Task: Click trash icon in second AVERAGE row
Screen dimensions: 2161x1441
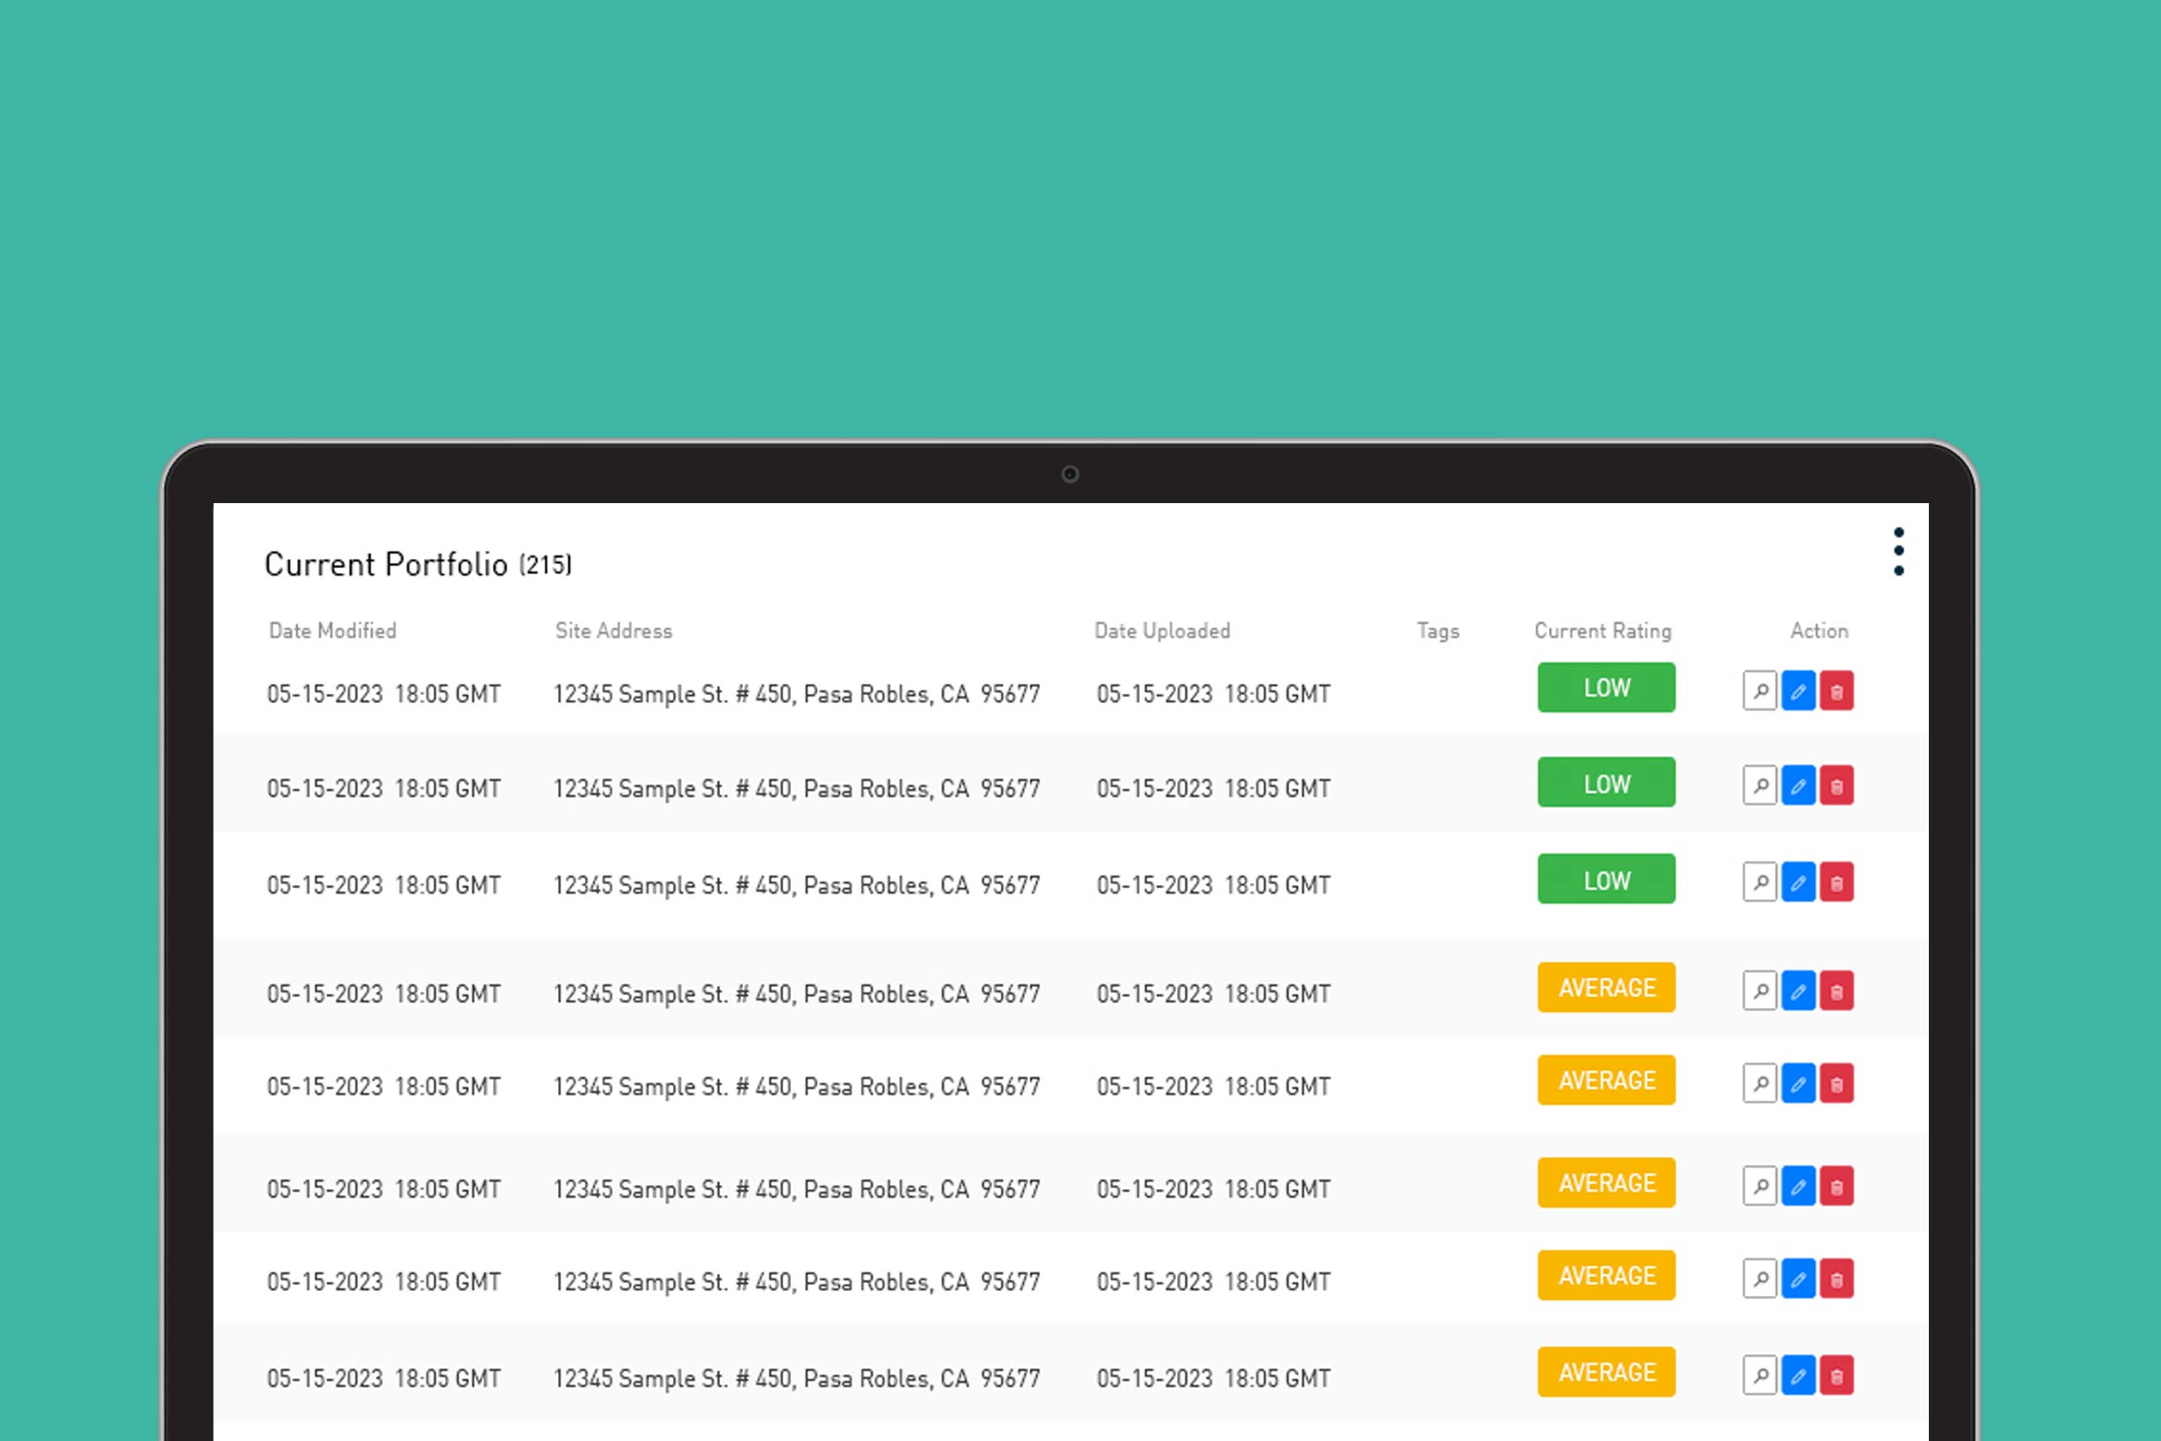Action: point(1837,1084)
